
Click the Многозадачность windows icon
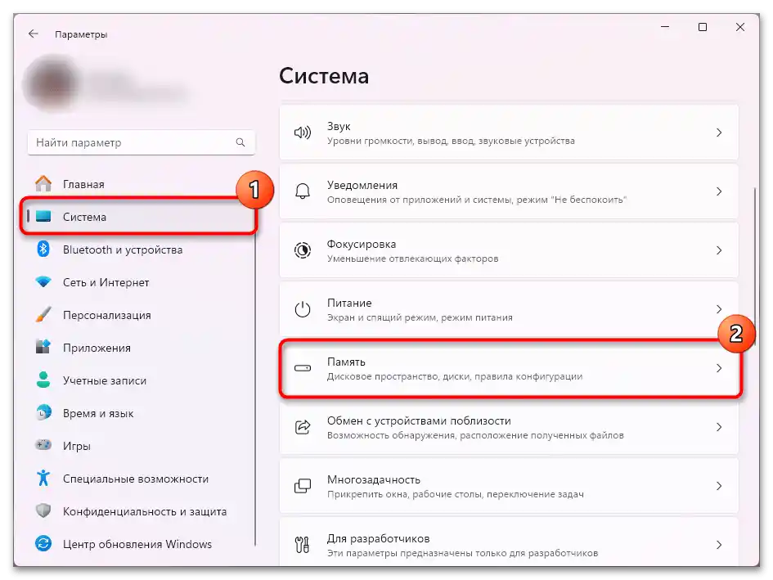coord(303,485)
